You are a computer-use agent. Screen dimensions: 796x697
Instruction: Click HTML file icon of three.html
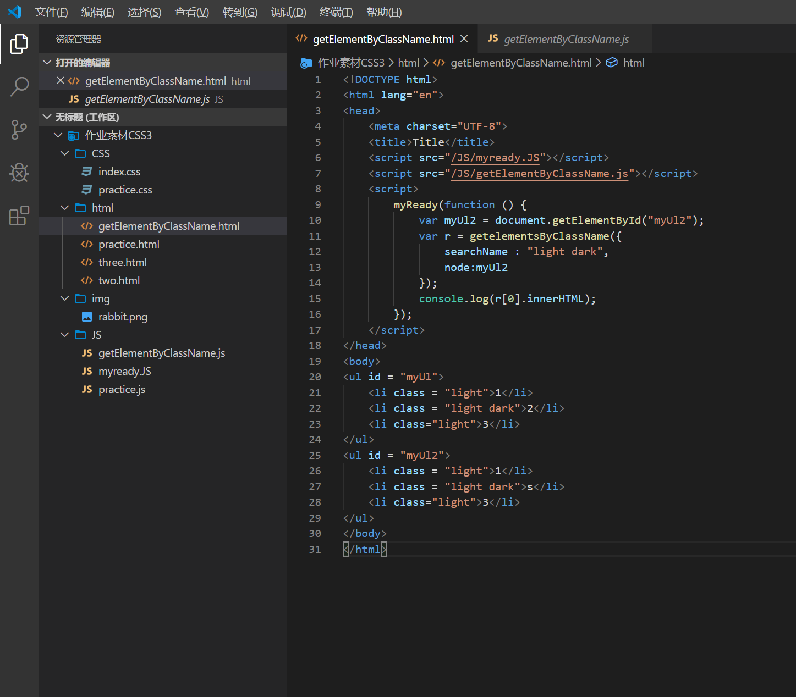(87, 262)
